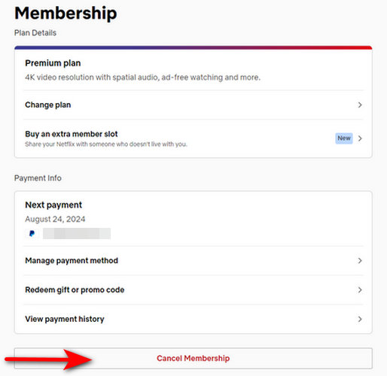This screenshot has width=387, height=376.
Task: Click the blue New badge
Action: (344, 138)
